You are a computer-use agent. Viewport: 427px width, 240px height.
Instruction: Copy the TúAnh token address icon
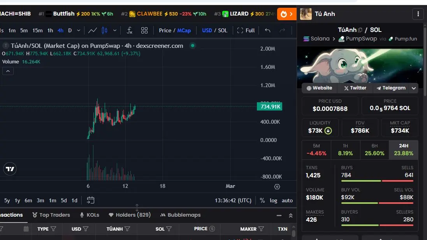[360, 30]
